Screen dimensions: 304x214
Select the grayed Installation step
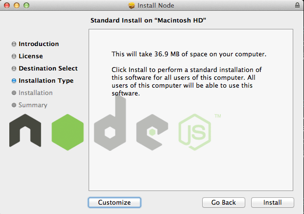(35, 93)
